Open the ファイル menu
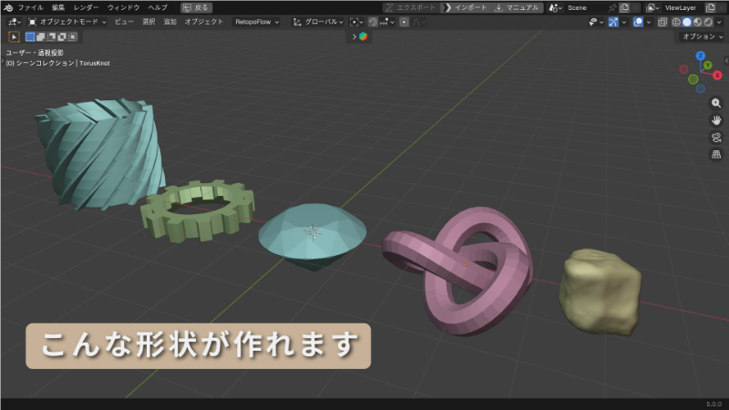 coord(30,7)
